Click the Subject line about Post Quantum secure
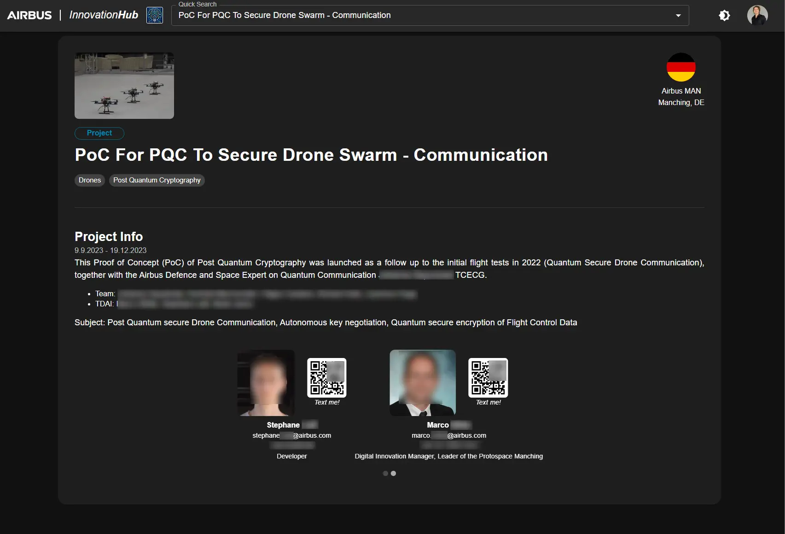 [326, 323]
